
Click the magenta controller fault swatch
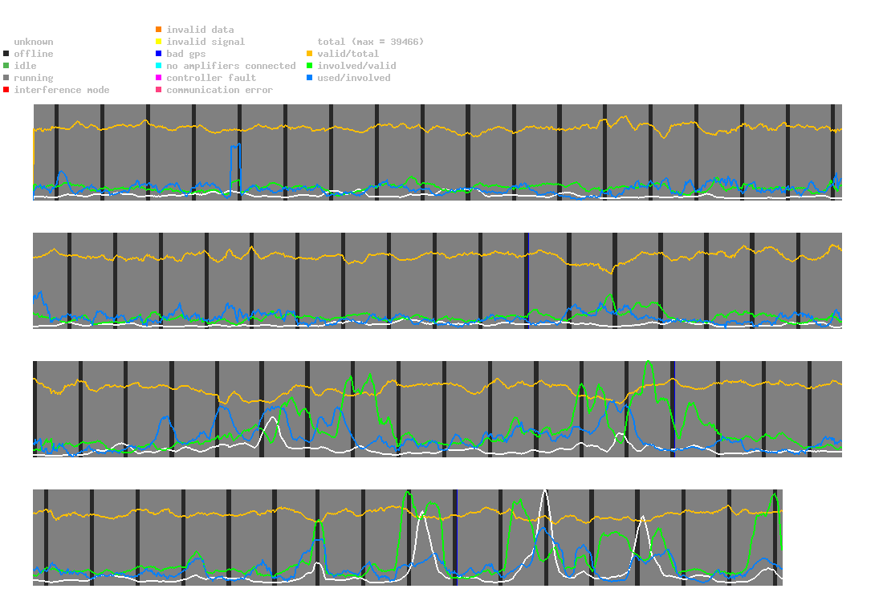[159, 78]
